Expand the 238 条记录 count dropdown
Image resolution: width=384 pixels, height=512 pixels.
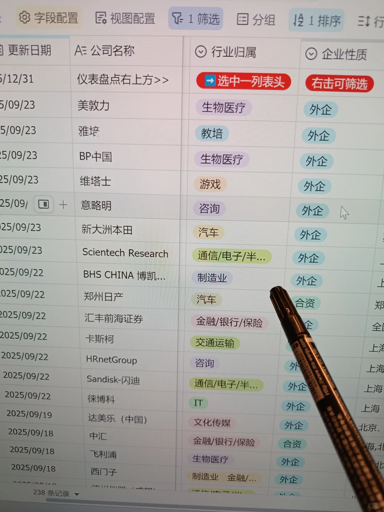(77, 494)
